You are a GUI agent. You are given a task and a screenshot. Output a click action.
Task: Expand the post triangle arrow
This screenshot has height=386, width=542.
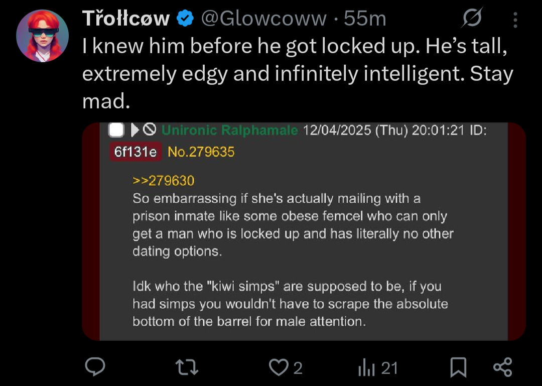click(x=134, y=131)
